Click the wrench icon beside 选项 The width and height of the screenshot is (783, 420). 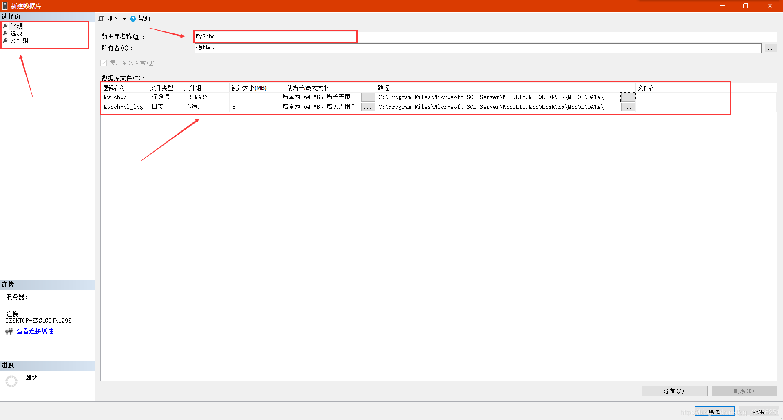click(x=5, y=33)
